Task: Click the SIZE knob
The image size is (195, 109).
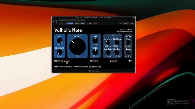Action: pos(95,41)
